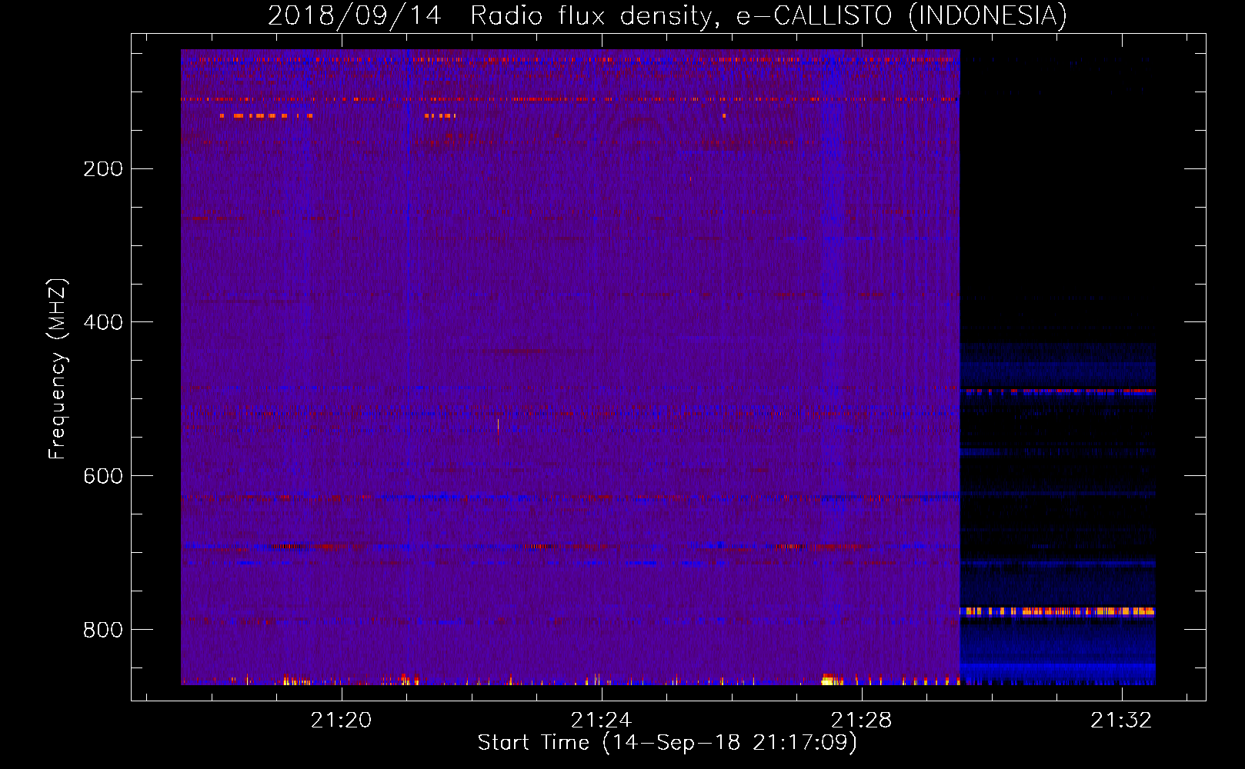Click the 21:20 time tick label
1245x769 pixels.
pos(341,721)
